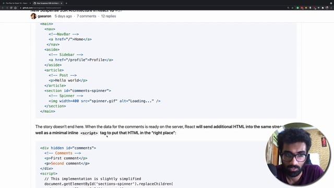The width and height of the screenshot is (334, 188).
Task: Open the green circular browser extension
Action: 298,8
